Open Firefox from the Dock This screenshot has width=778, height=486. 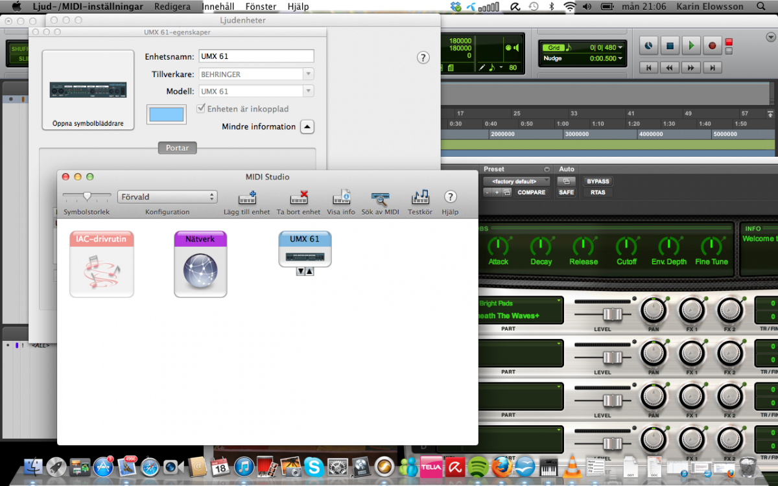501,466
